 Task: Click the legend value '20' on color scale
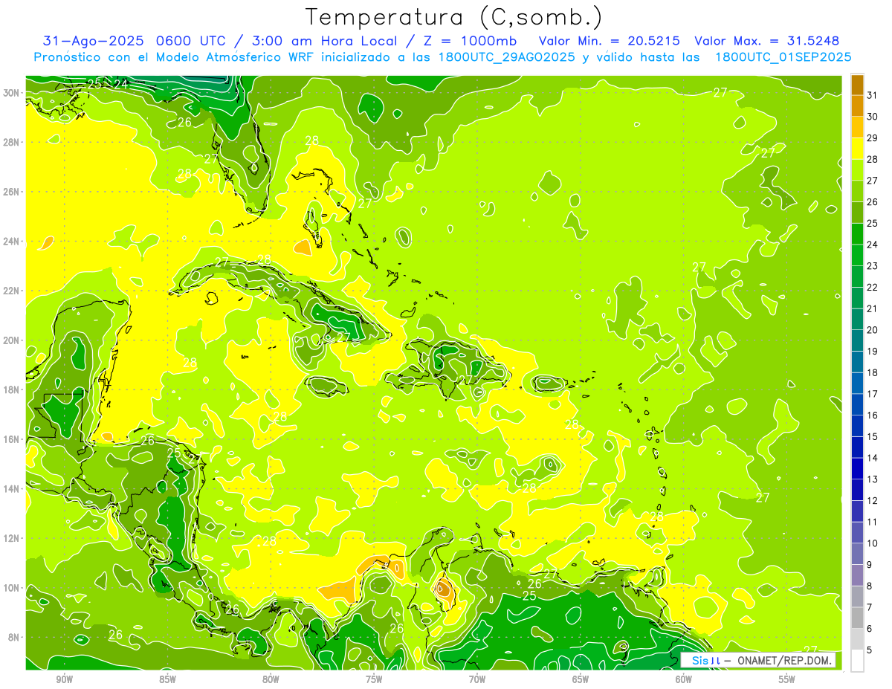[873, 330]
